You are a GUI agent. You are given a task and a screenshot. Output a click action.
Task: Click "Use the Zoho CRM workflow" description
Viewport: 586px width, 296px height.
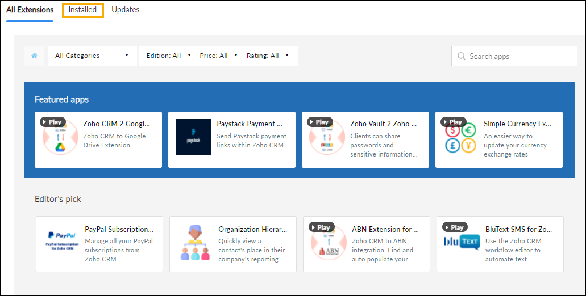pos(513,250)
